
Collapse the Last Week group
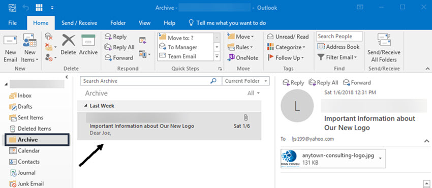pos(85,106)
